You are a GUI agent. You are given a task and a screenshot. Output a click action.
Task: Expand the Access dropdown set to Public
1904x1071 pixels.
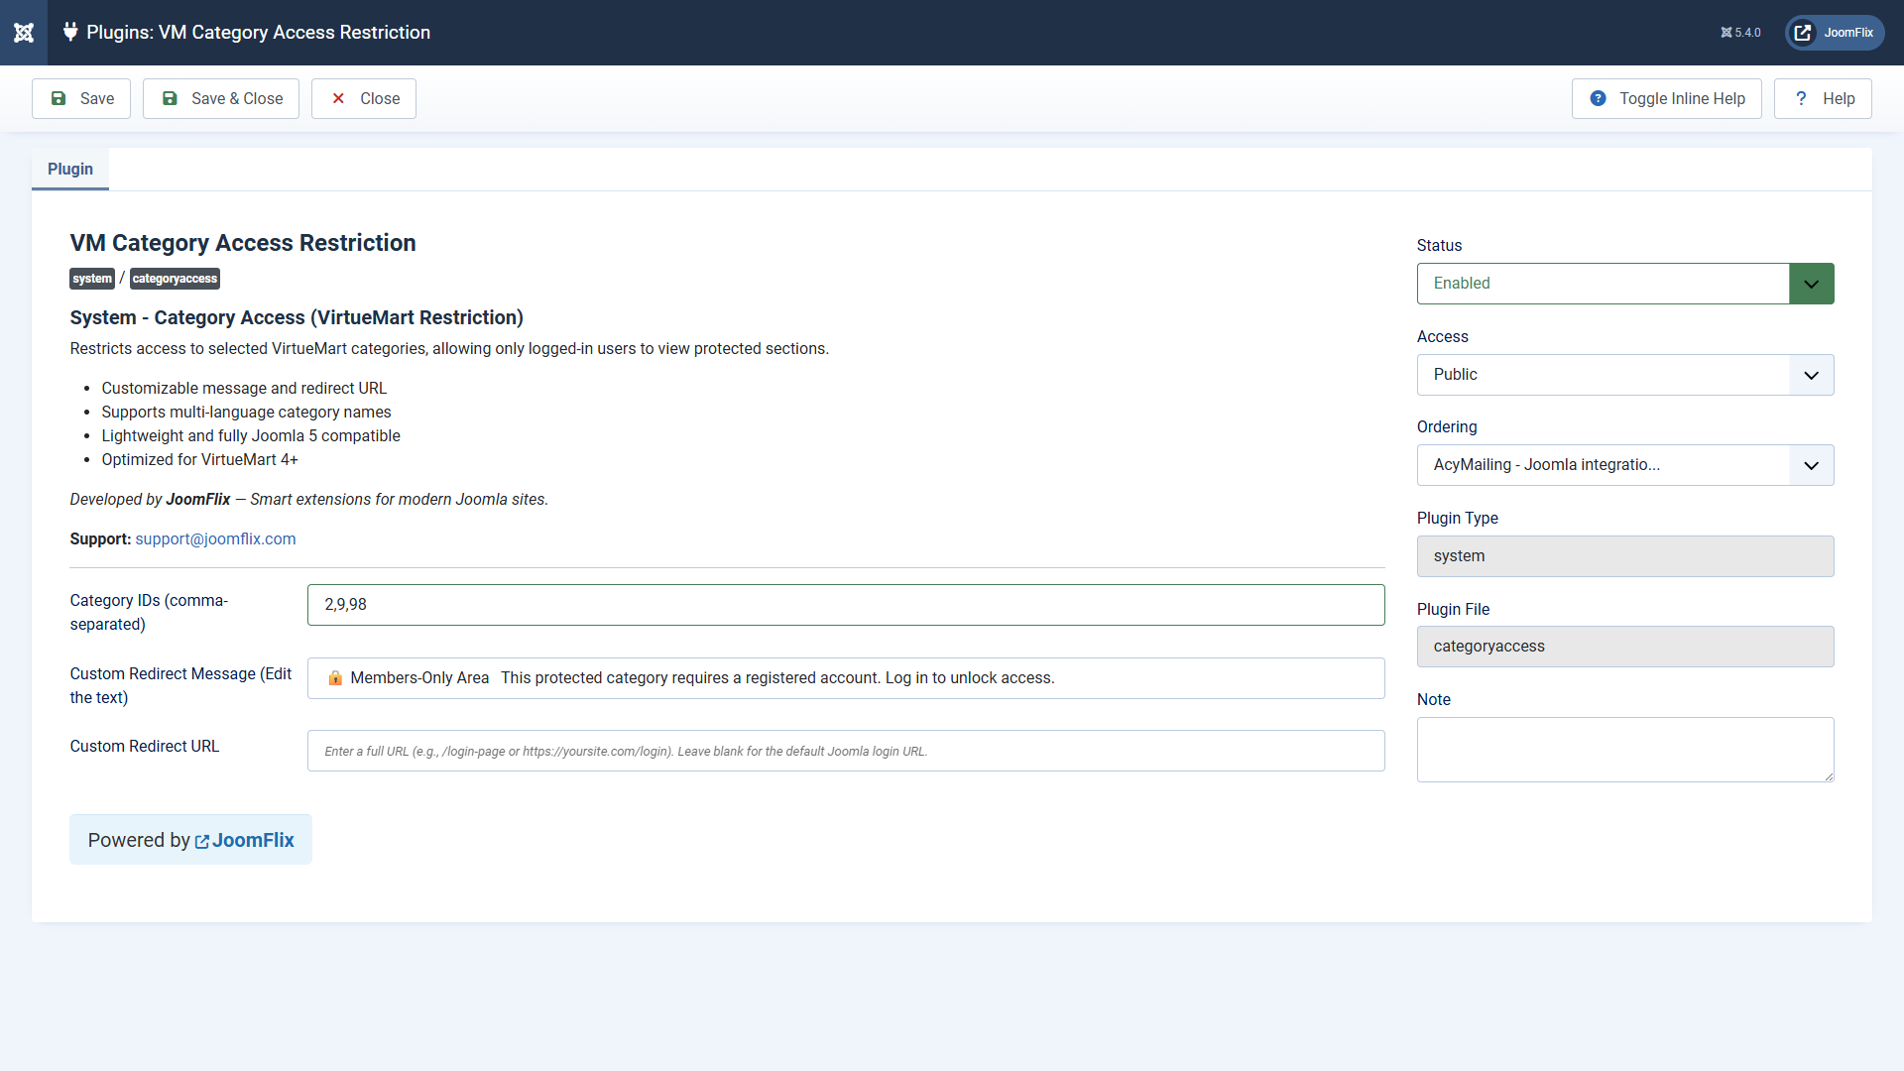coord(1624,375)
